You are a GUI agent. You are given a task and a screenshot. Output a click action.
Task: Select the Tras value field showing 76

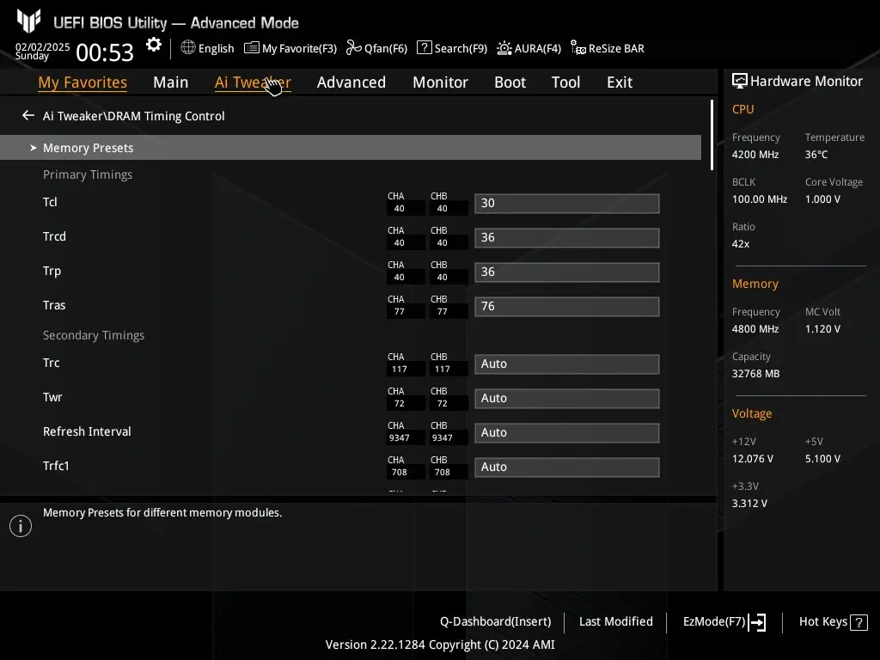(567, 307)
